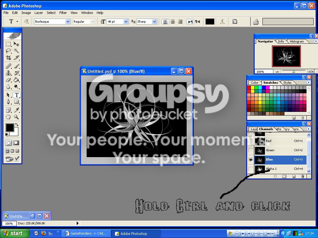The height and width of the screenshot is (238, 318).
Task: Select the Paint Bucket tool
Action: point(16,80)
